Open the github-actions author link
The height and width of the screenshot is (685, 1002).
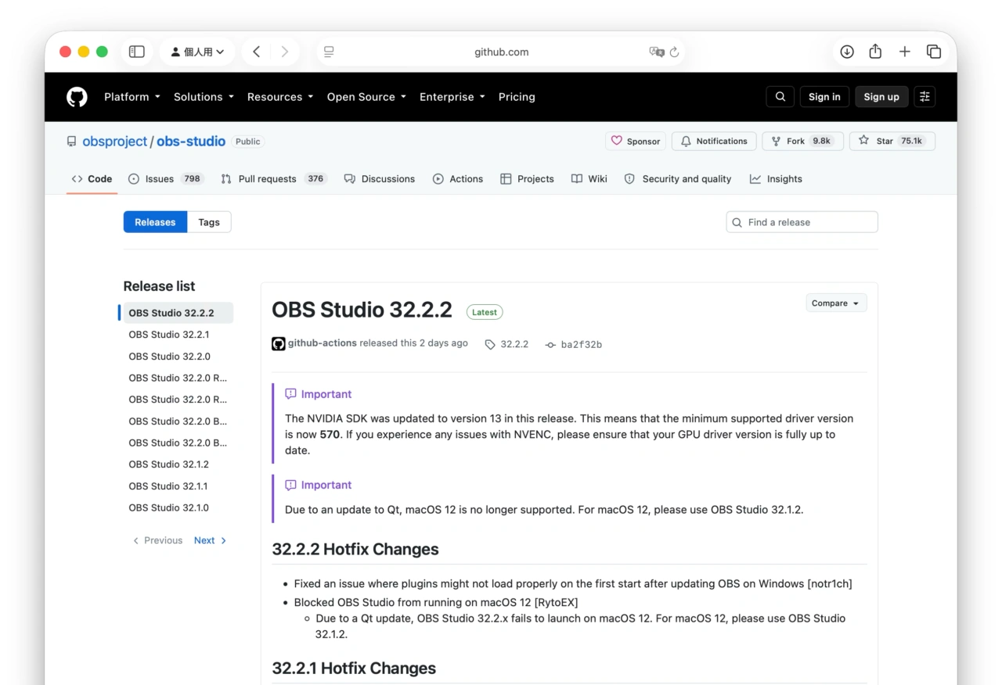[x=322, y=343]
